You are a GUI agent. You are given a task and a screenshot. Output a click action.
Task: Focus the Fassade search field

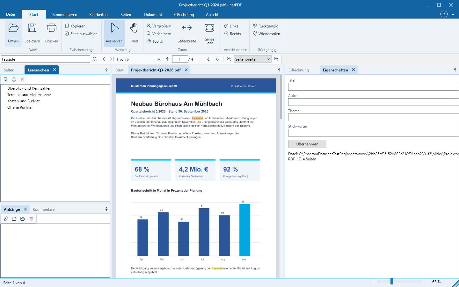[46, 59]
